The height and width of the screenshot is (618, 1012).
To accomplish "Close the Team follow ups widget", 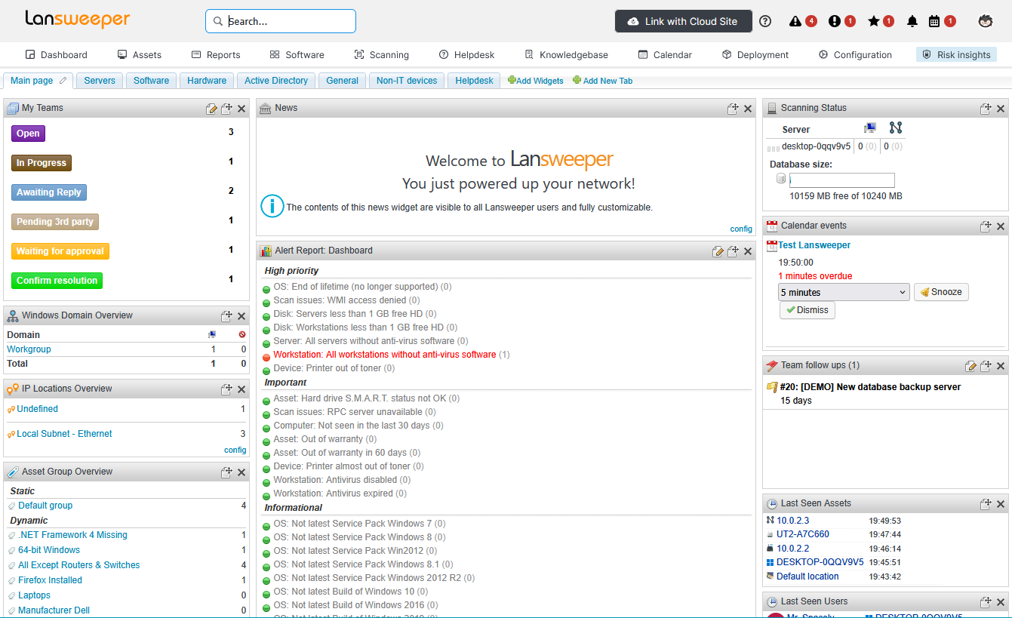I will coord(1001,366).
